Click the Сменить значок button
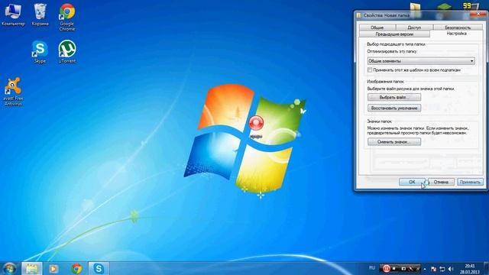Image resolution: width=489 pixels, height=275 pixels. pyautogui.click(x=394, y=141)
